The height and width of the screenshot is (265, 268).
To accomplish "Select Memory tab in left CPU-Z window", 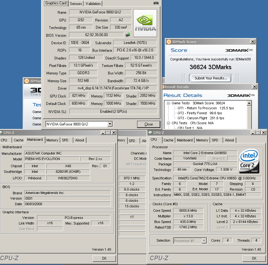I will (52, 140).
